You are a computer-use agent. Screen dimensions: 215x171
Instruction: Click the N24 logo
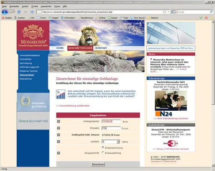164,114
